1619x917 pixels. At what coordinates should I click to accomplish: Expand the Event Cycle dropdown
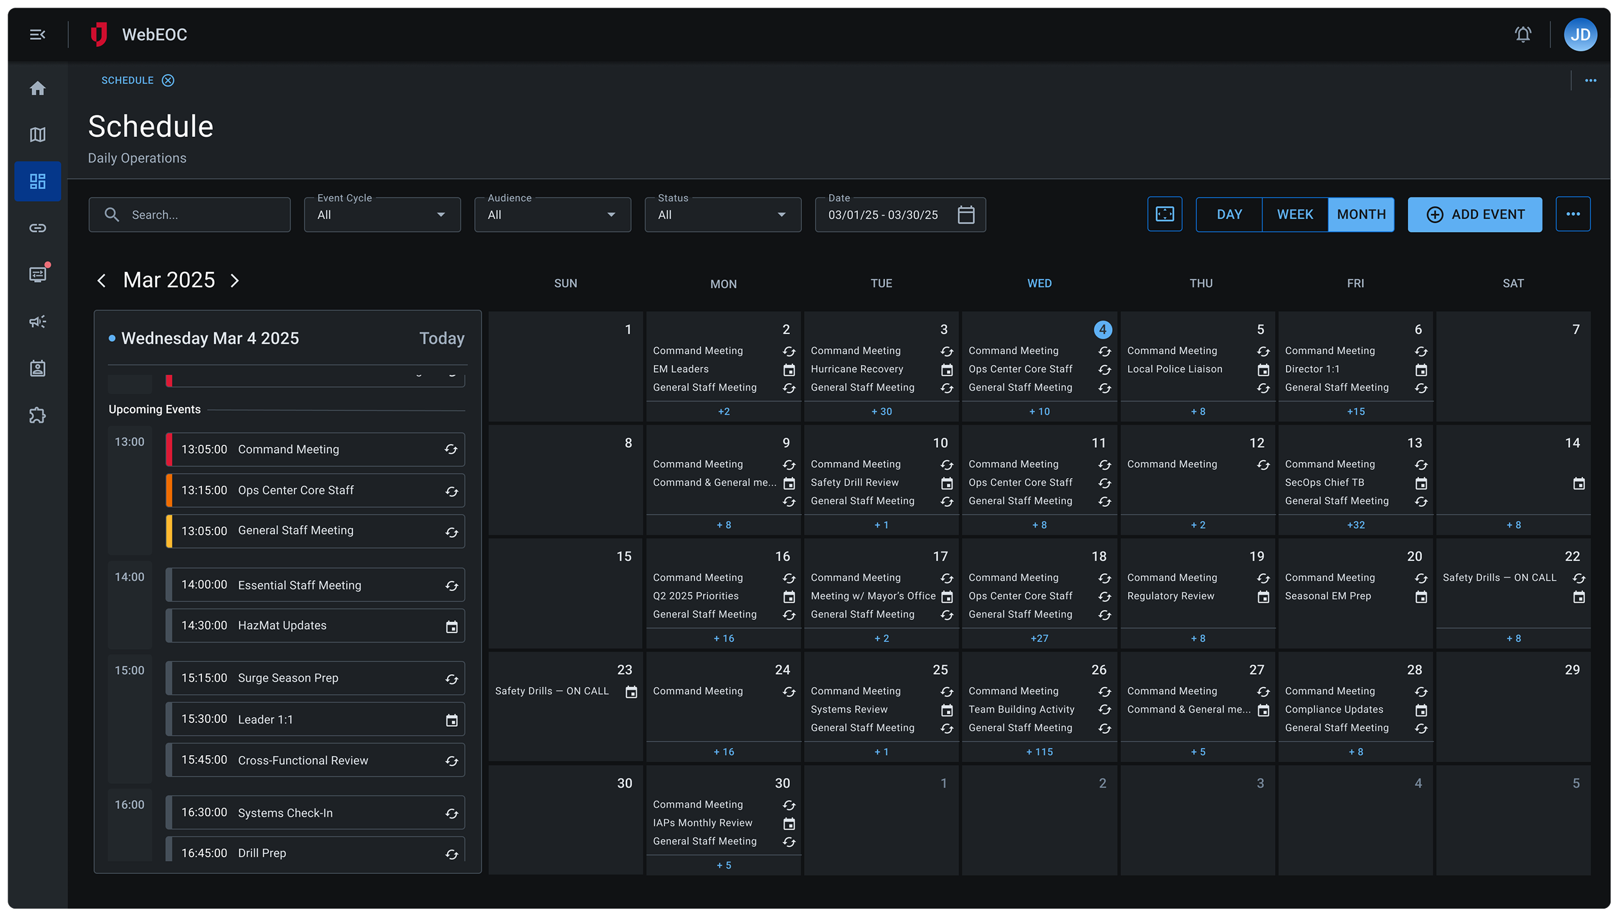382,215
